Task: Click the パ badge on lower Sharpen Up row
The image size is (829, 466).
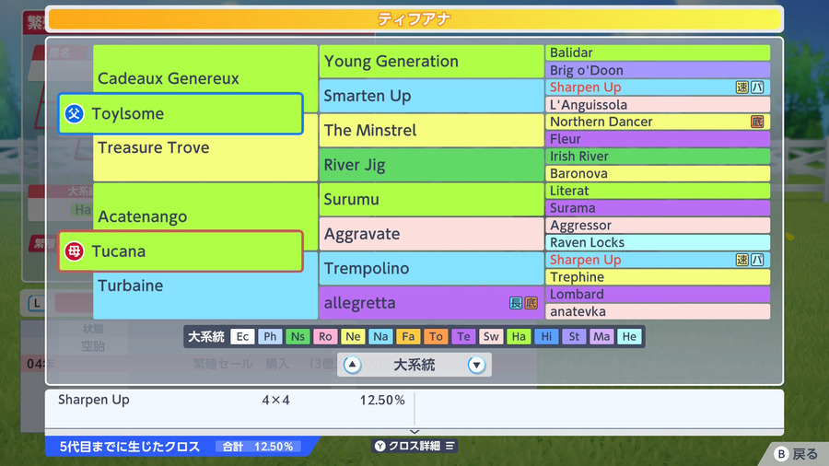Action: pos(757,260)
